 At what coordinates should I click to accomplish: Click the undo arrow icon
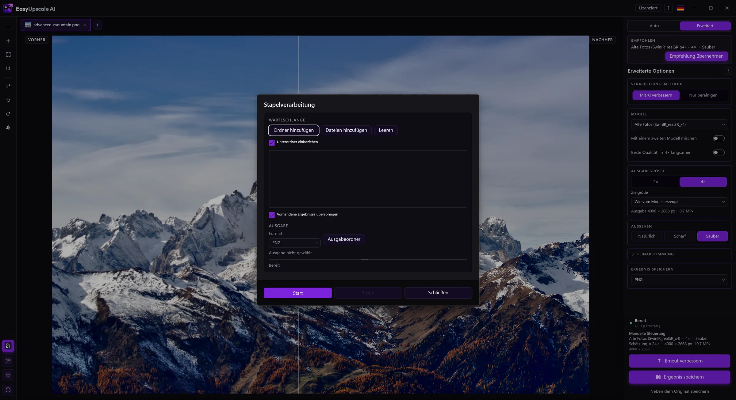8,100
